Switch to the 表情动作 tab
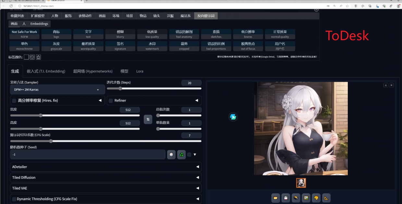This screenshot has width=402, height=204. tap(85, 16)
